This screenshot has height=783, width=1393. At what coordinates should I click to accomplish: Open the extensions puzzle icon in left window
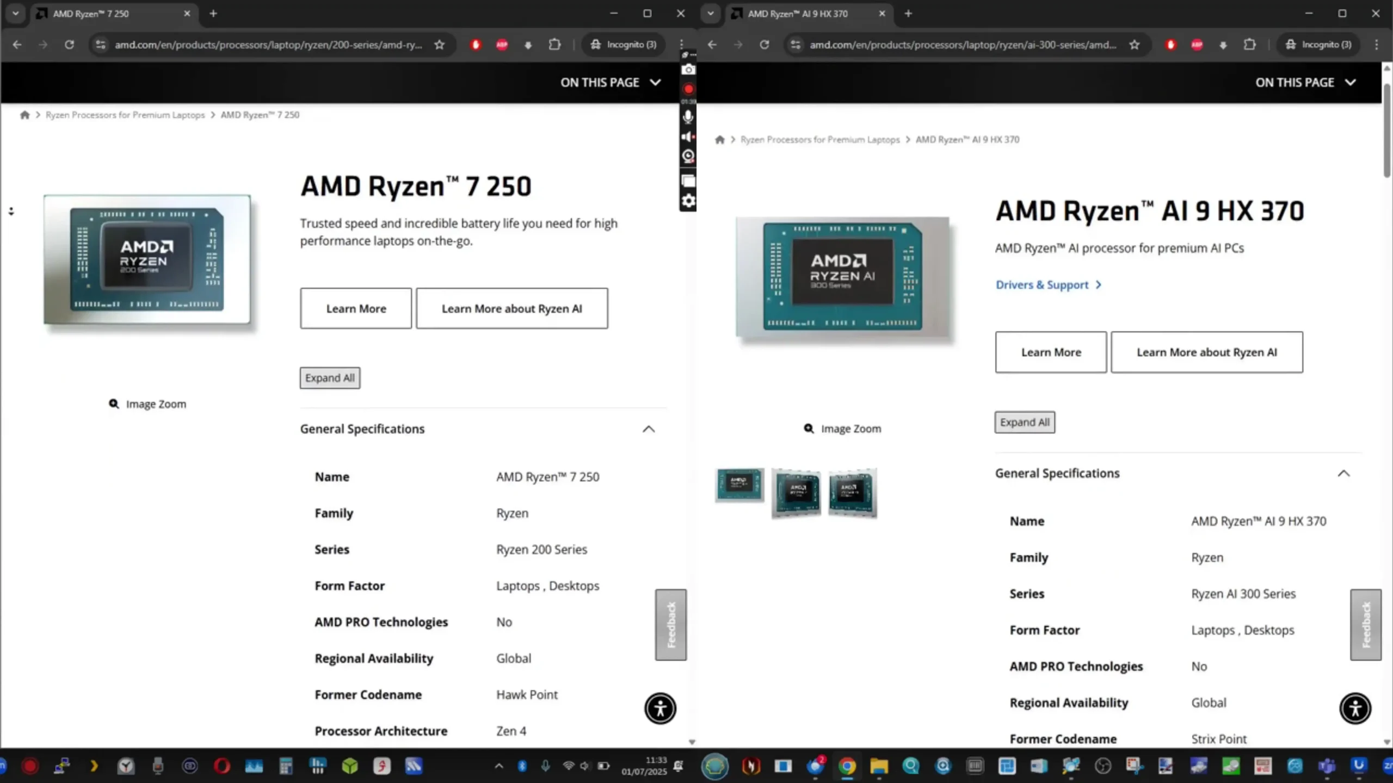click(554, 45)
